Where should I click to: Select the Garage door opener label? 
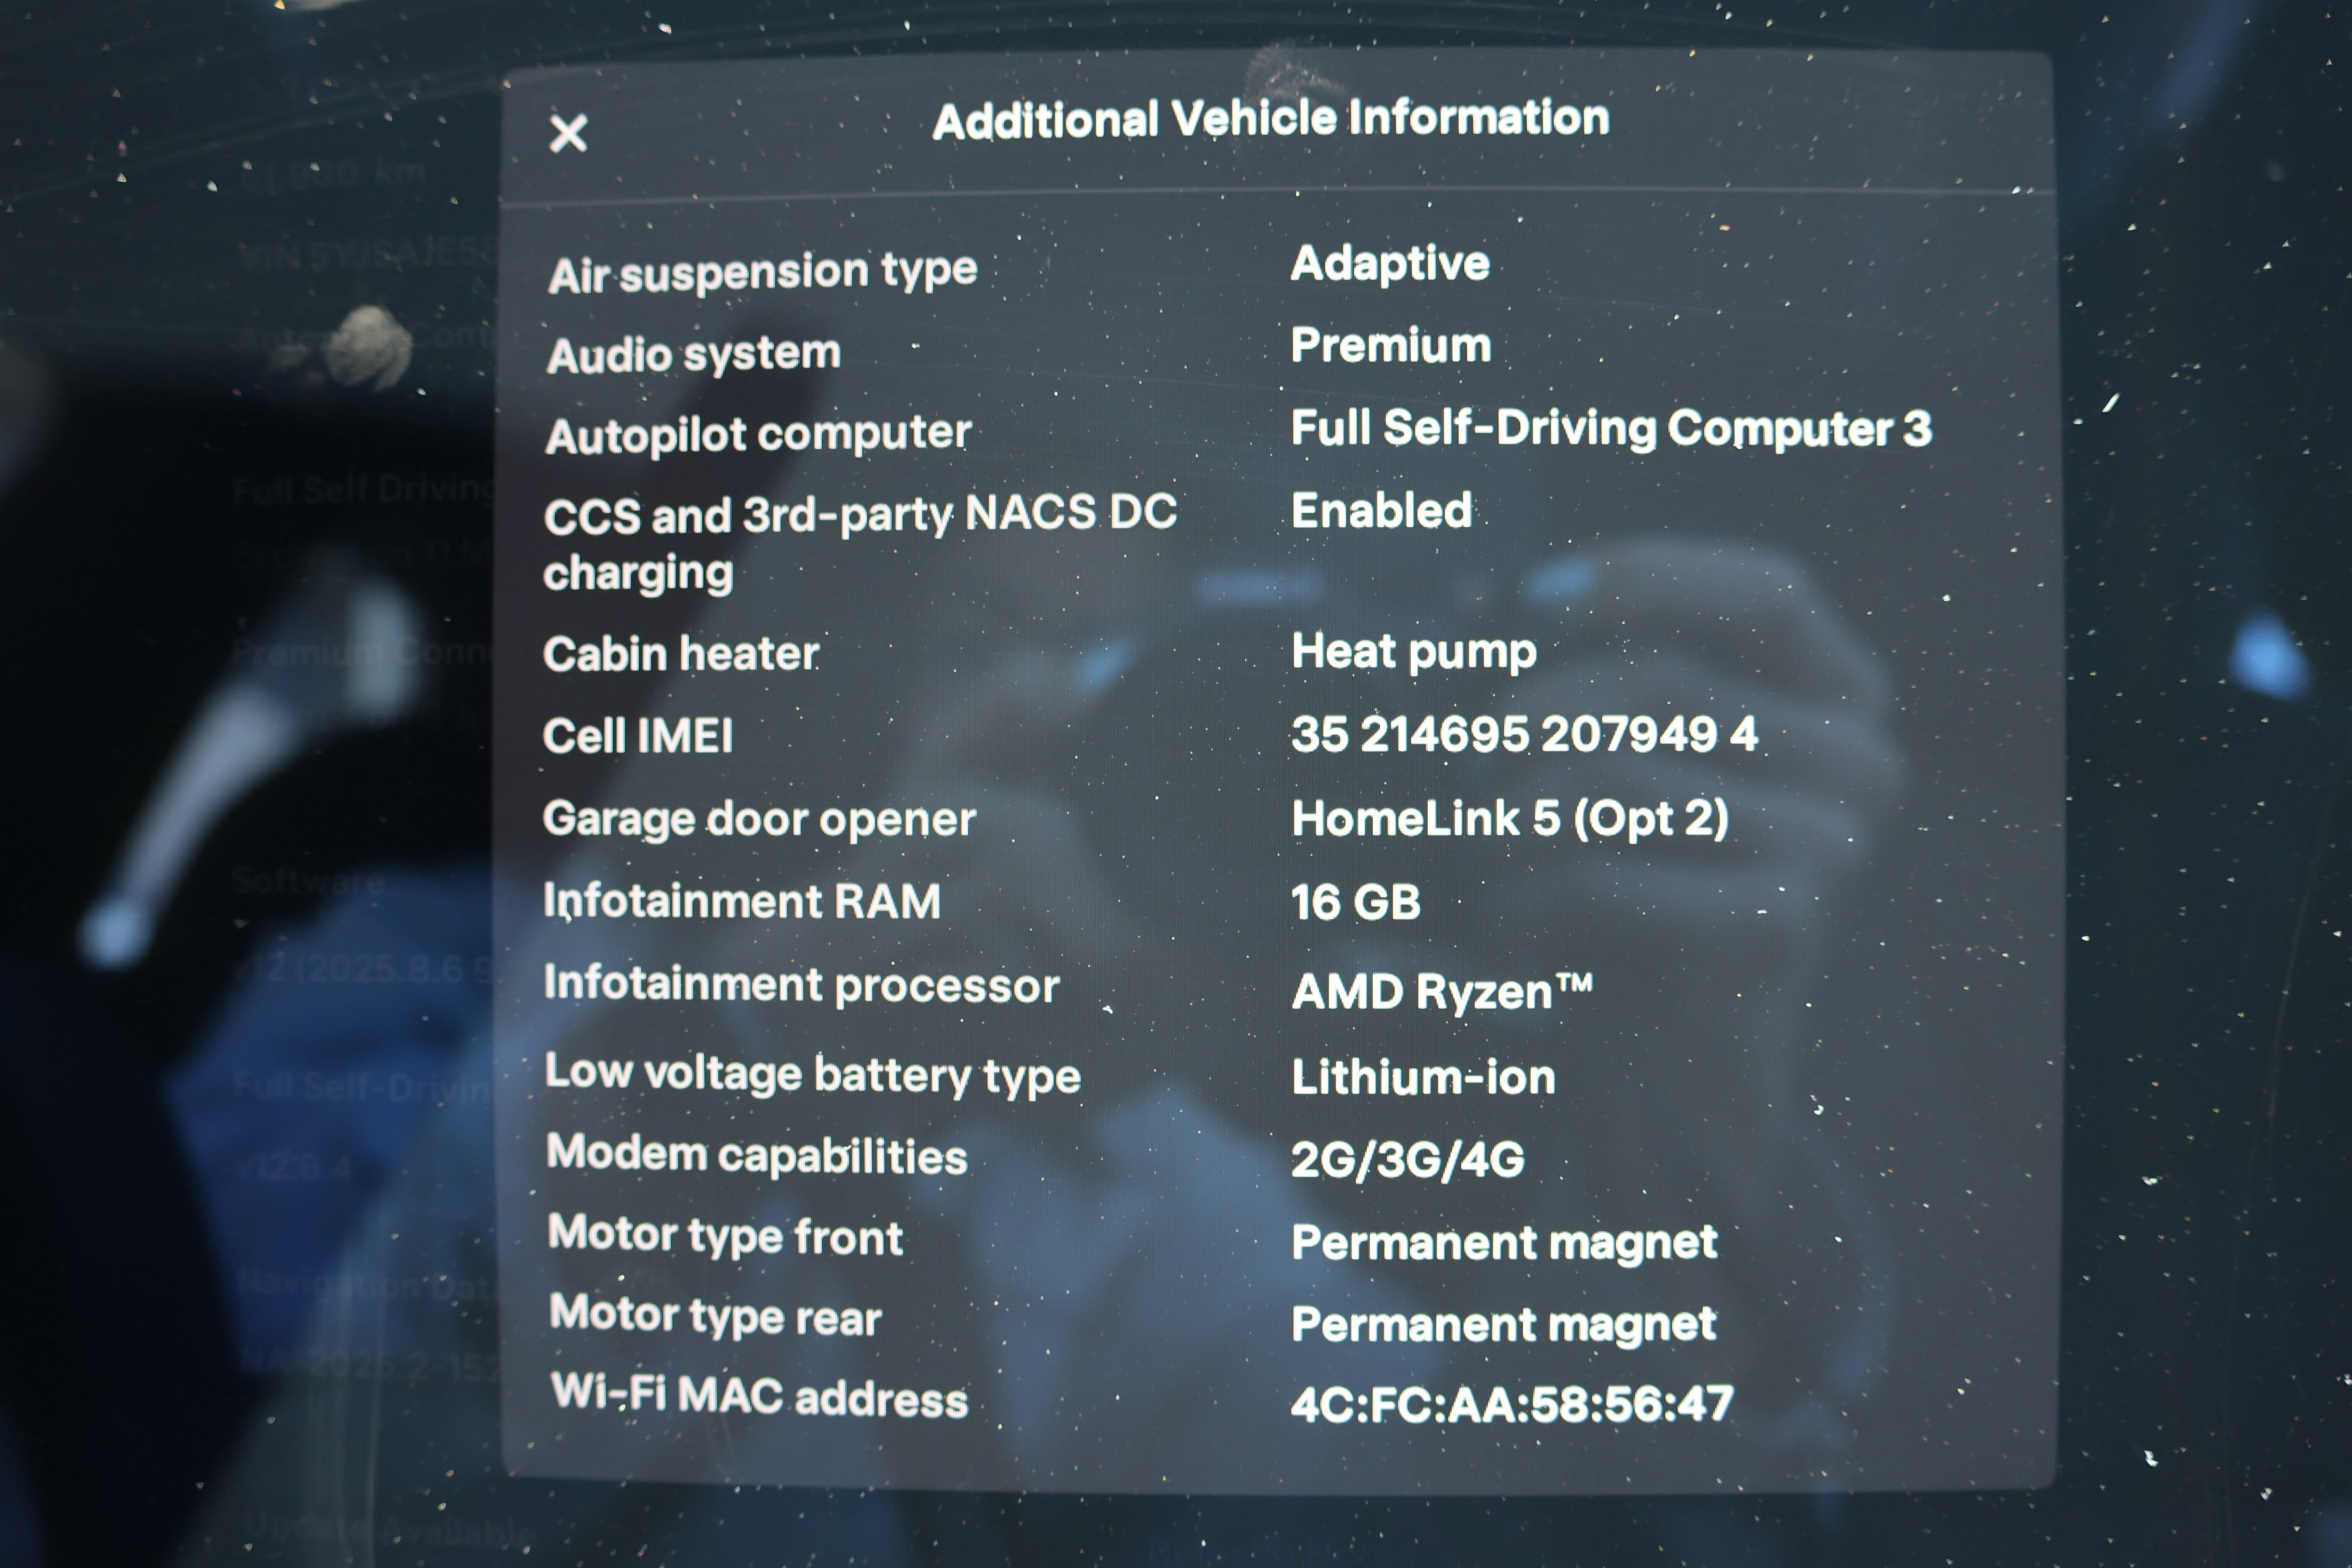click(x=758, y=819)
